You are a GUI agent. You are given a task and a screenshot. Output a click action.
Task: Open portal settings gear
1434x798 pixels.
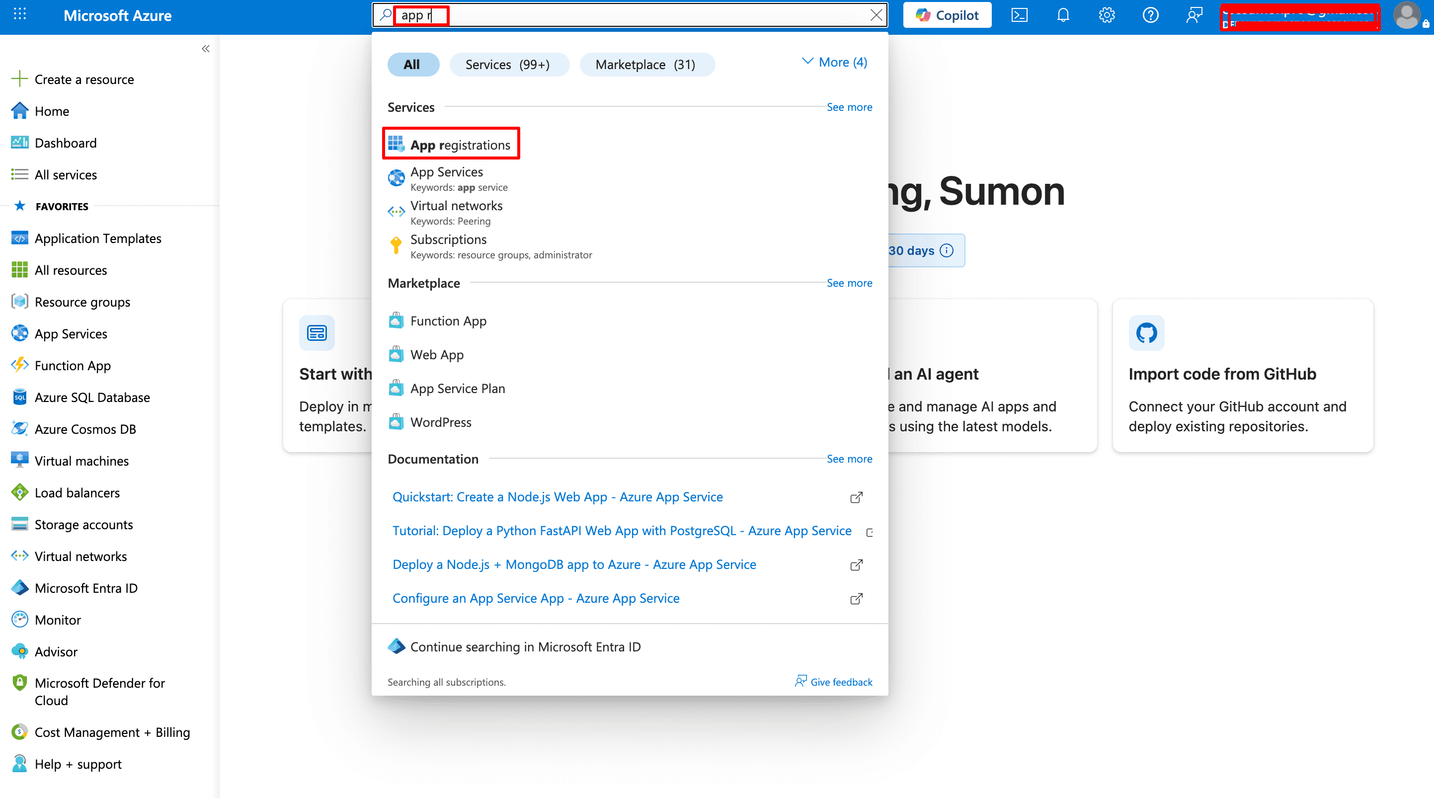point(1107,15)
